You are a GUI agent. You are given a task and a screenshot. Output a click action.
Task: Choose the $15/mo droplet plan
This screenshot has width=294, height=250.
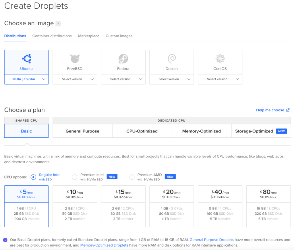point(123,206)
